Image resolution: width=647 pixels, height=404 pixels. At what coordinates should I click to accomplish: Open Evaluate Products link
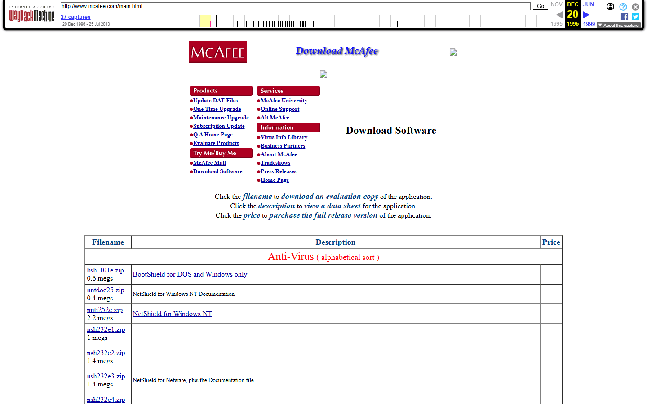[x=216, y=143]
